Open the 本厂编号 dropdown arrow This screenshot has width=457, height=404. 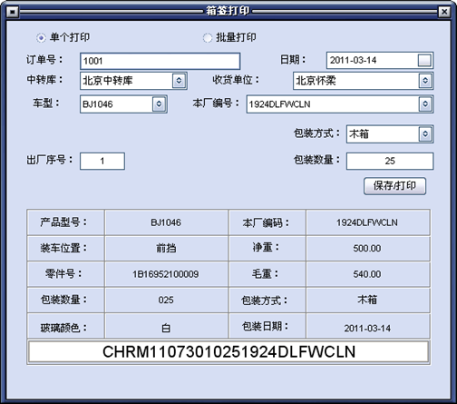425,104
